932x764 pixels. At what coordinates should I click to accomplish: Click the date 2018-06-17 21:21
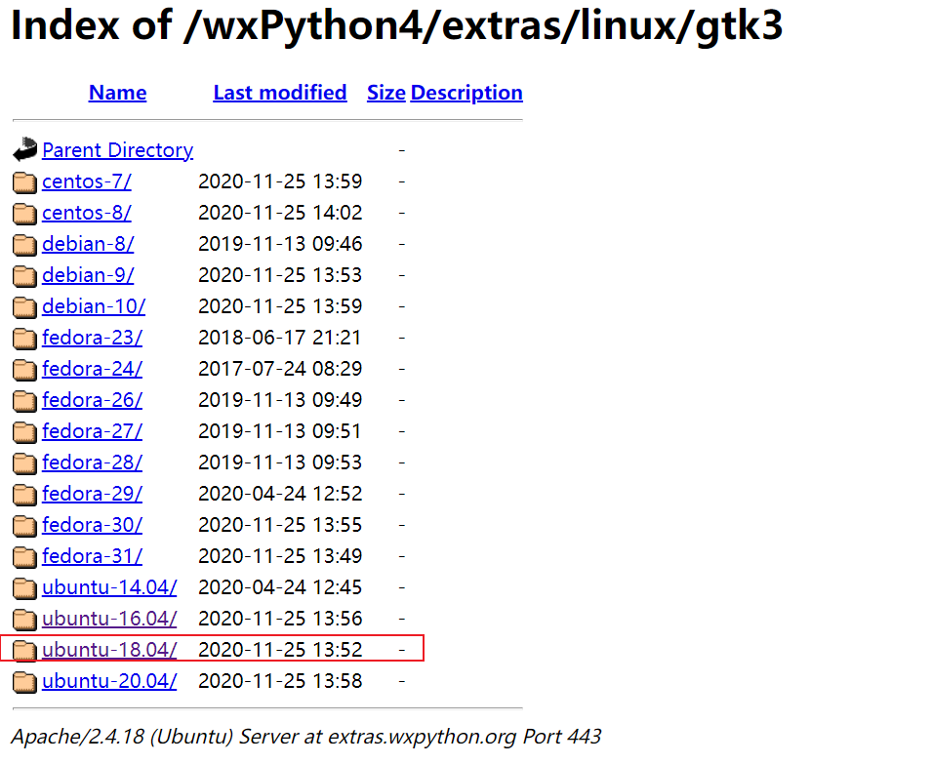[x=279, y=338]
